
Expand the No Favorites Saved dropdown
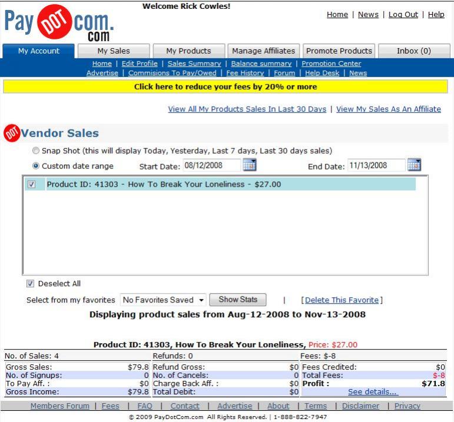pyautogui.click(x=163, y=300)
